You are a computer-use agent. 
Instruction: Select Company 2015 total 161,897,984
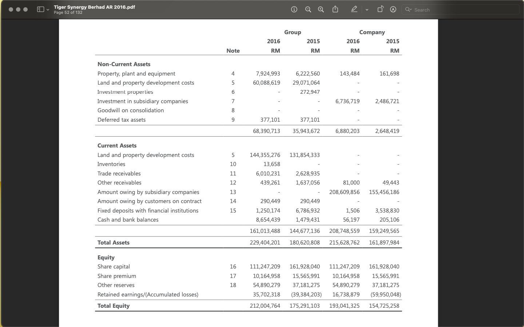[384, 243]
